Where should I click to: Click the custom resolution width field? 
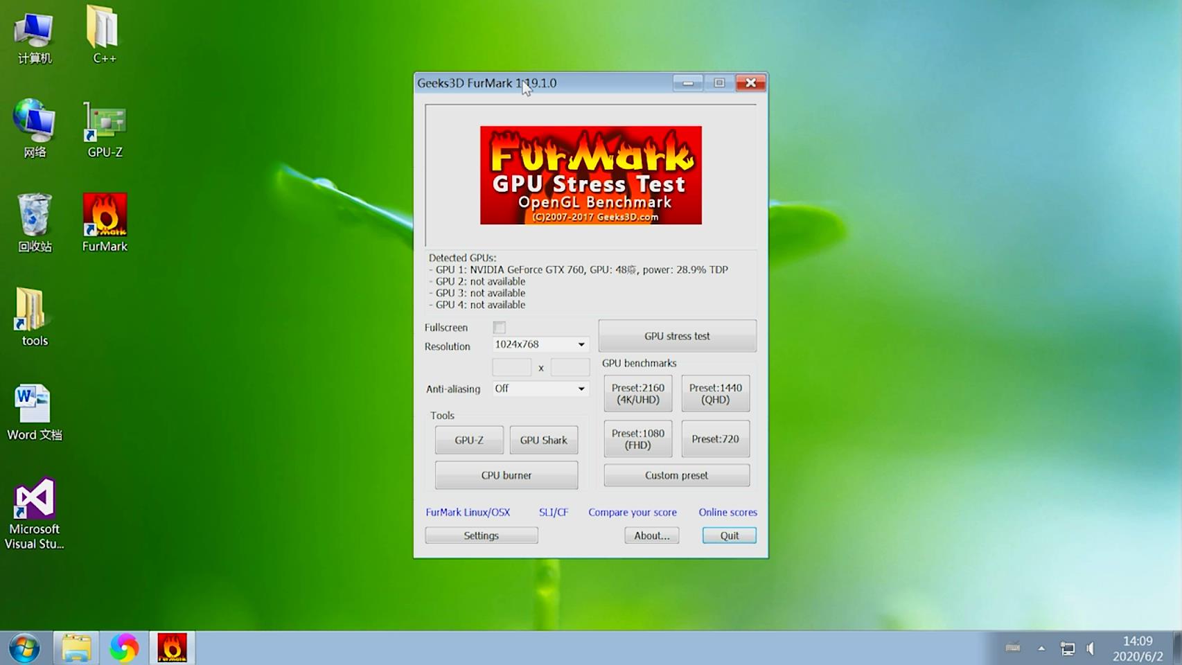pyautogui.click(x=511, y=366)
